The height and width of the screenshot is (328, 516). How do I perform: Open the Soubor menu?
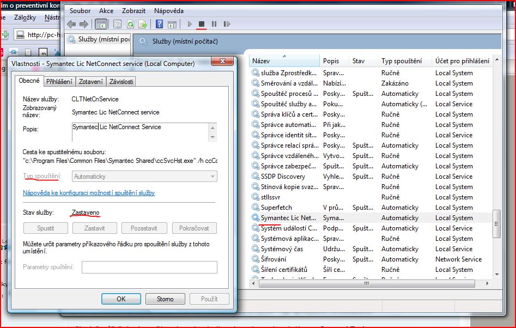click(x=80, y=10)
